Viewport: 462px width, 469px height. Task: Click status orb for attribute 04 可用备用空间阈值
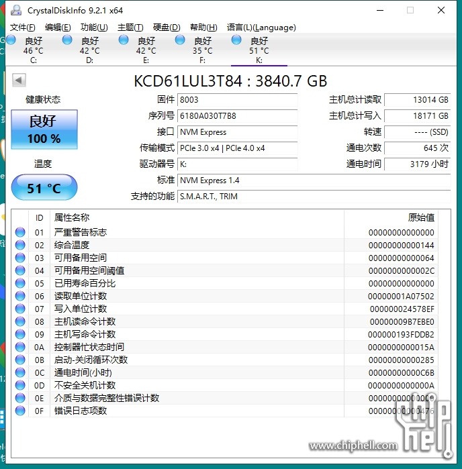[x=20, y=270]
